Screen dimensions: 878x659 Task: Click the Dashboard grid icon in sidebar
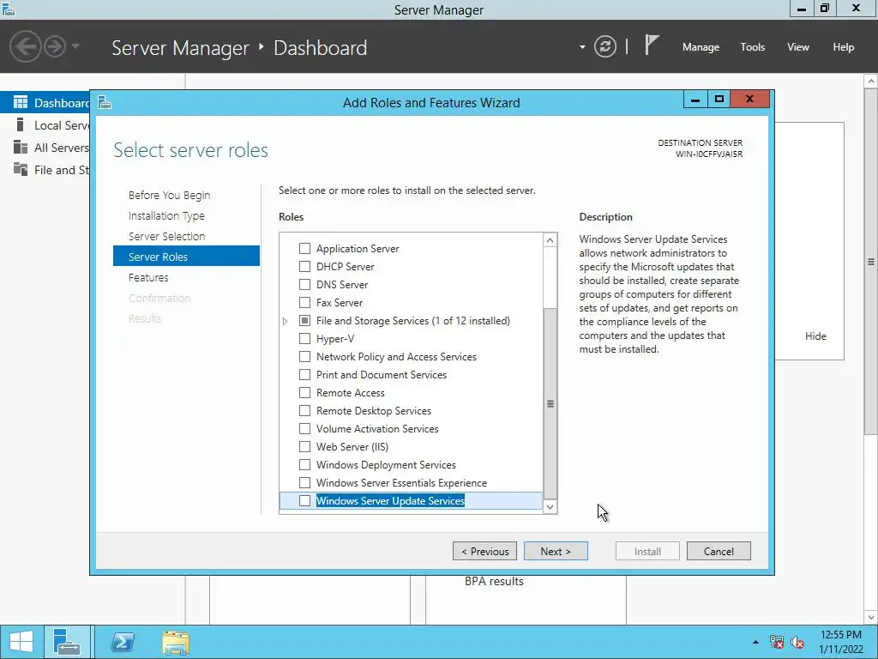tap(21, 103)
